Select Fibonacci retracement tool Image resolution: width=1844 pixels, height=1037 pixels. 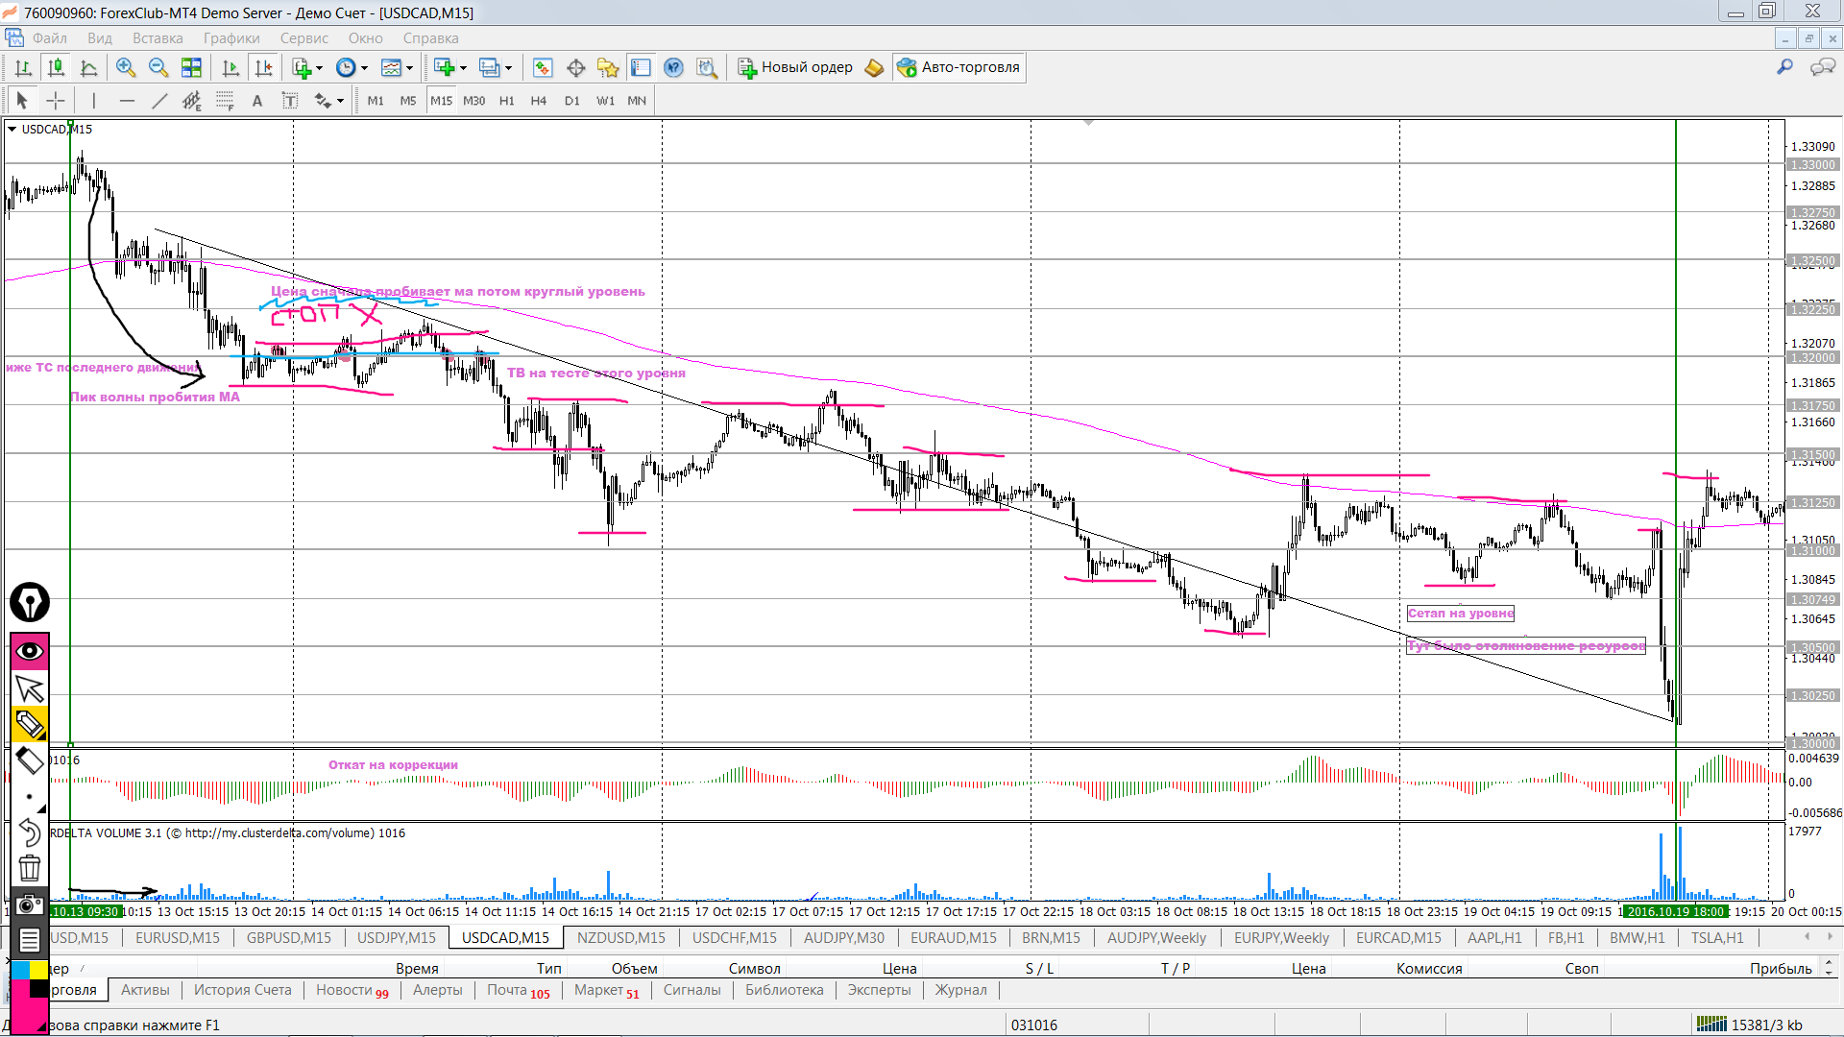click(225, 100)
